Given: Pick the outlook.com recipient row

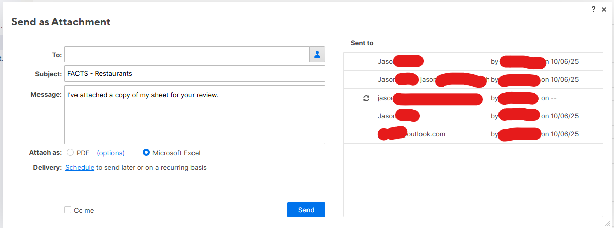Looking at the screenshot, I should coord(473,134).
